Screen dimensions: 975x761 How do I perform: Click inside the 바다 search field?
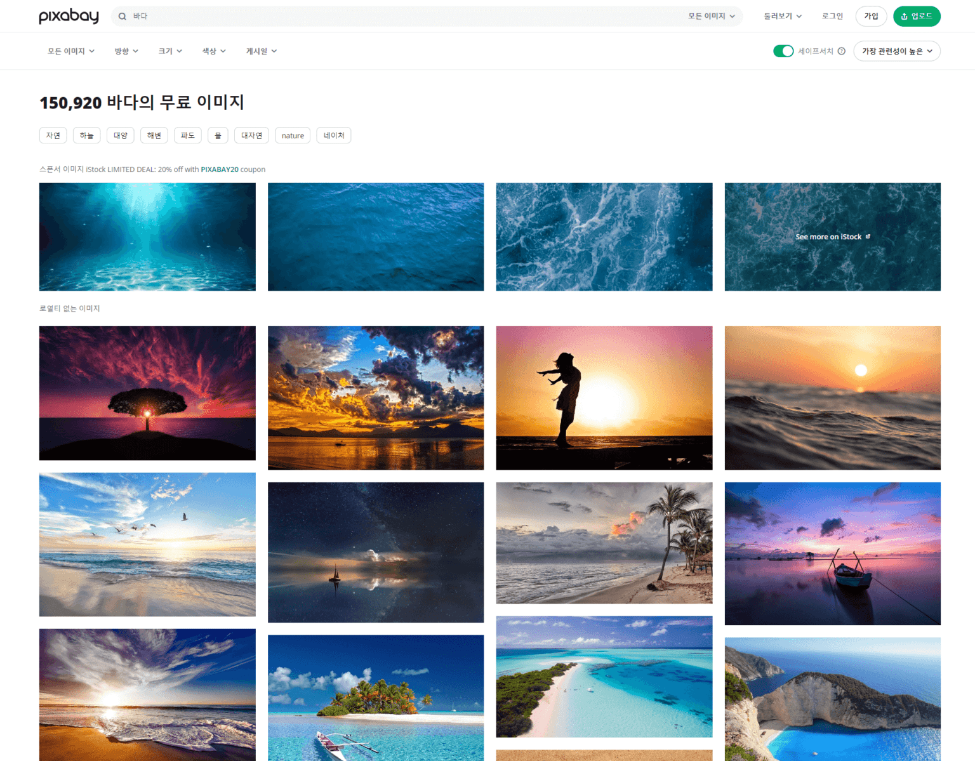coord(406,17)
